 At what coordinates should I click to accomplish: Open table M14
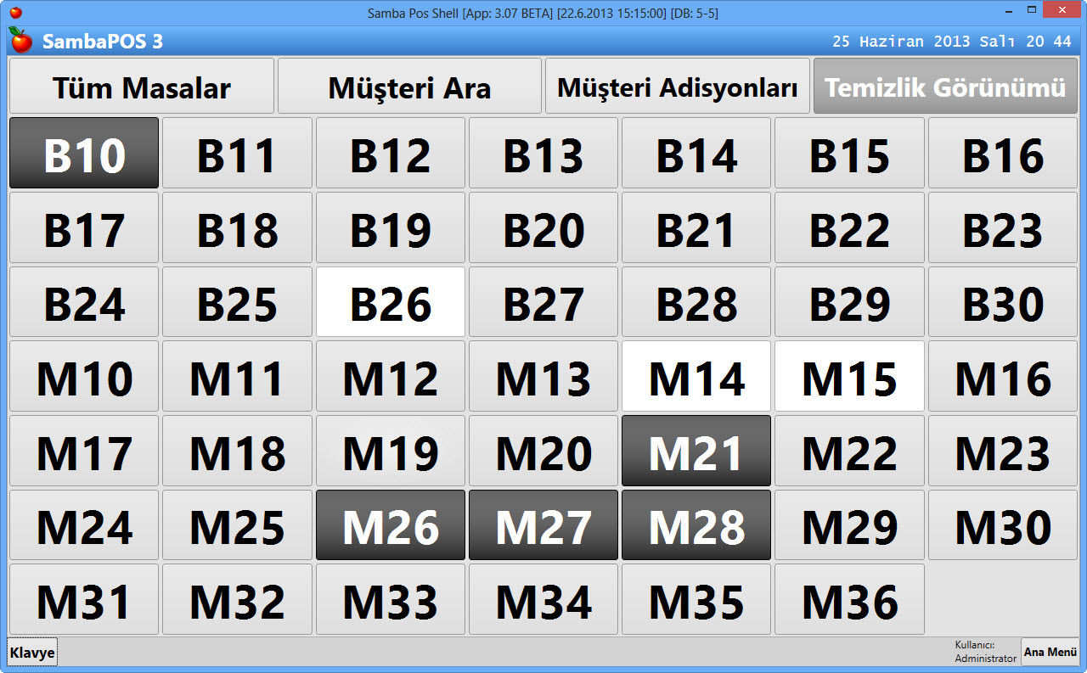(x=696, y=376)
